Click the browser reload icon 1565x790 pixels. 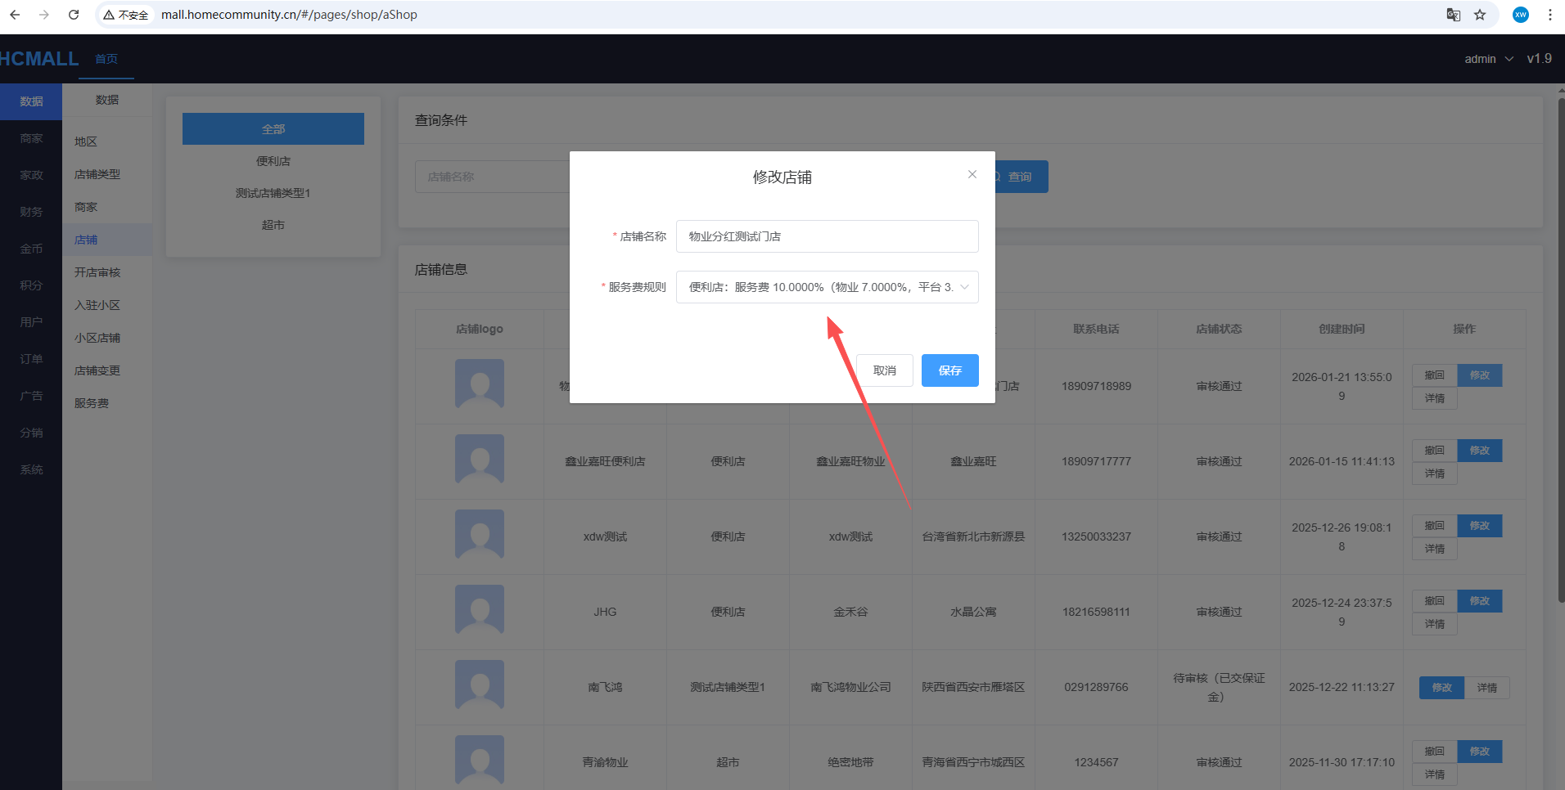(x=74, y=15)
